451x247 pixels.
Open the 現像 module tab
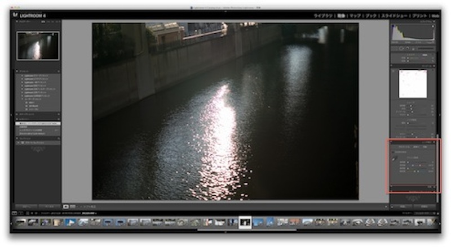tap(341, 16)
